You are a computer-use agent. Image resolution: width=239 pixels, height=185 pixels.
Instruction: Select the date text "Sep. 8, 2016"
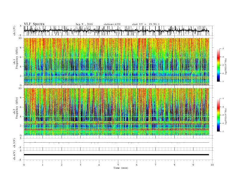tap(84, 24)
